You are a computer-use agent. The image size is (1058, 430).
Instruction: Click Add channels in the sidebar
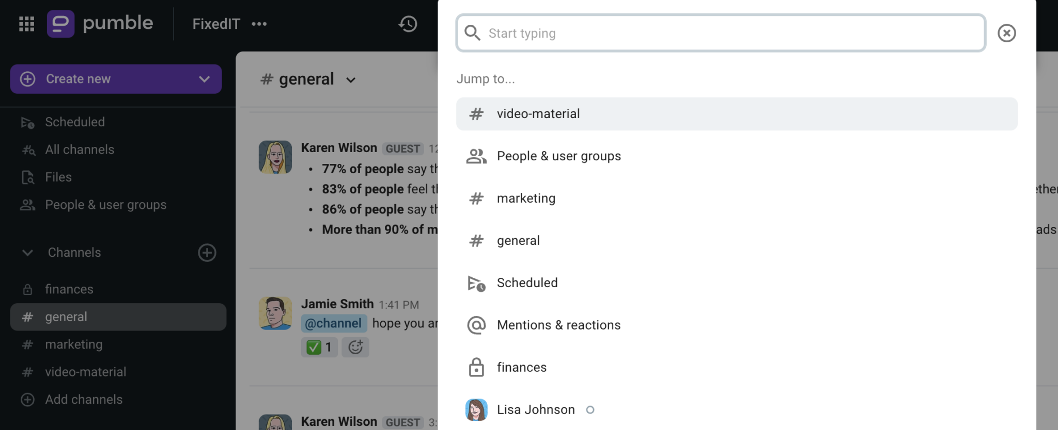(83, 400)
